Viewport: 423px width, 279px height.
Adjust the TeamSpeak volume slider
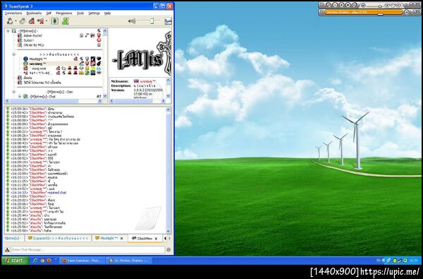click(152, 20)
